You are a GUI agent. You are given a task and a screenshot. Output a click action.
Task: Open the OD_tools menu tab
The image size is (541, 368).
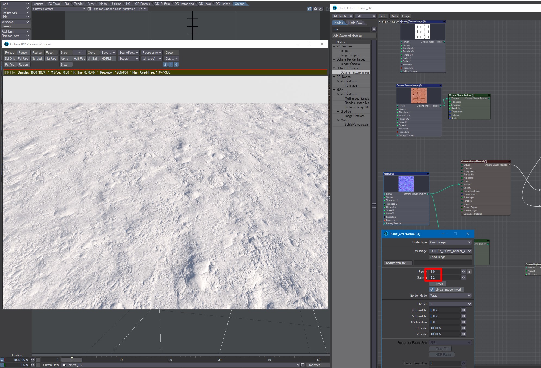[x=204, y=4]
